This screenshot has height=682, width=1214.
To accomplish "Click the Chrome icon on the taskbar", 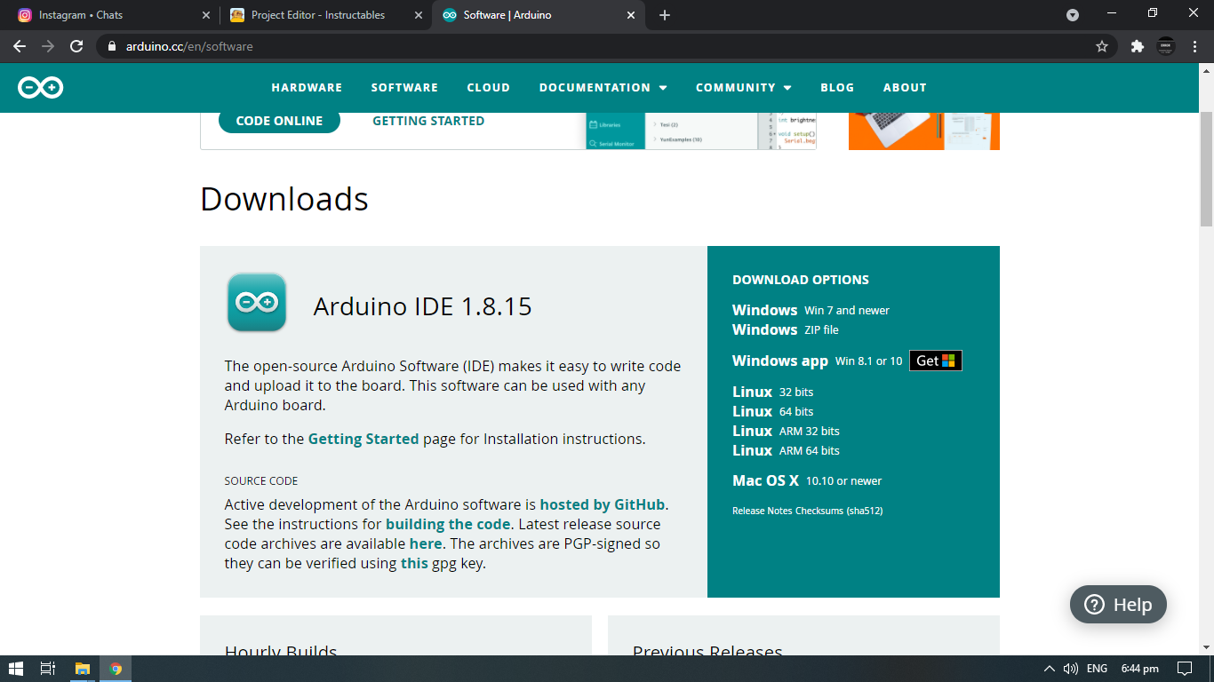I will [116, 669].
